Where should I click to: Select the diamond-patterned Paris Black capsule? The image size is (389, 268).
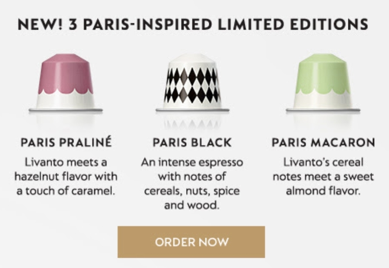[193, 84]
